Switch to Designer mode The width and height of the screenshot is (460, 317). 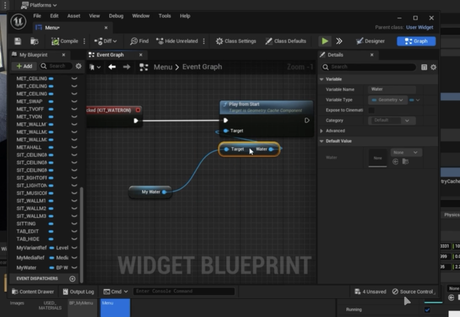click(370, 41)
